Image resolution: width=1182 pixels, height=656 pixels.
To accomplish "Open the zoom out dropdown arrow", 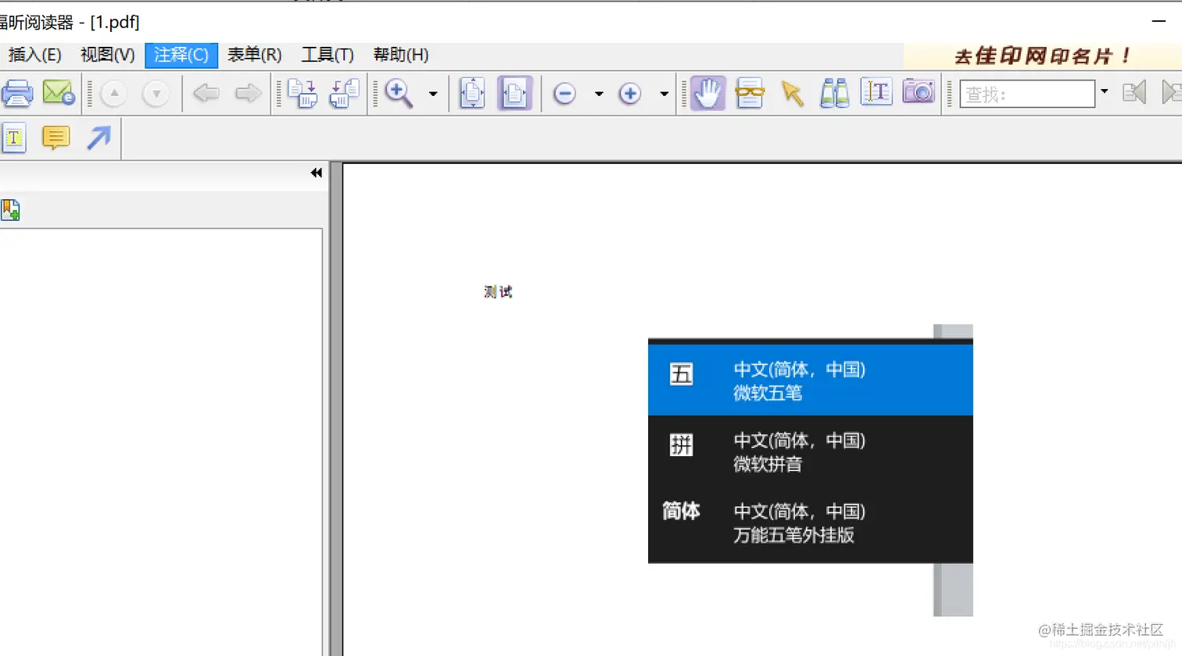I will (599, 93).
